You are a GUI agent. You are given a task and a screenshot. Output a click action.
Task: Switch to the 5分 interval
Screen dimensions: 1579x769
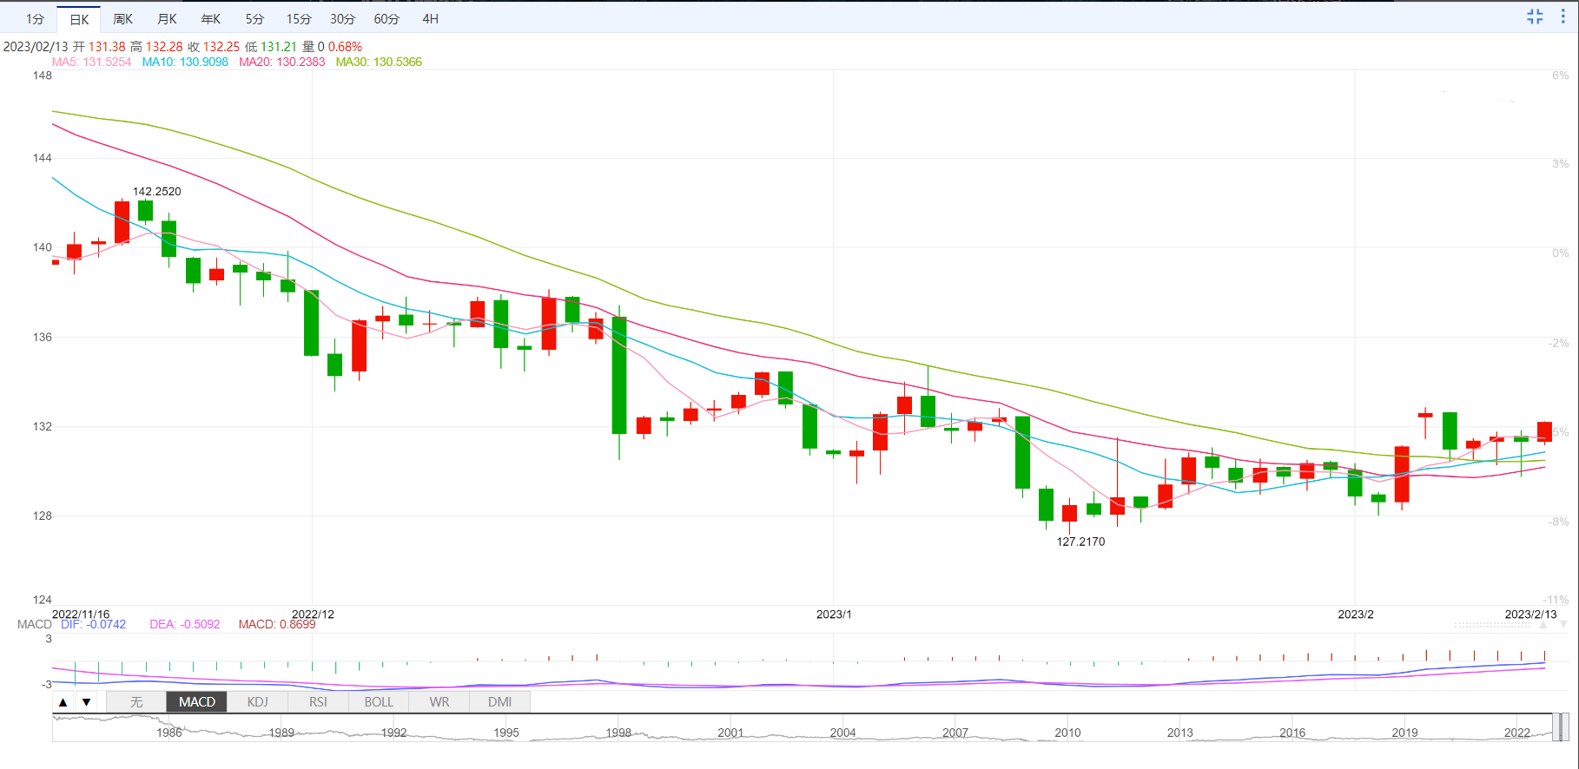254,19
